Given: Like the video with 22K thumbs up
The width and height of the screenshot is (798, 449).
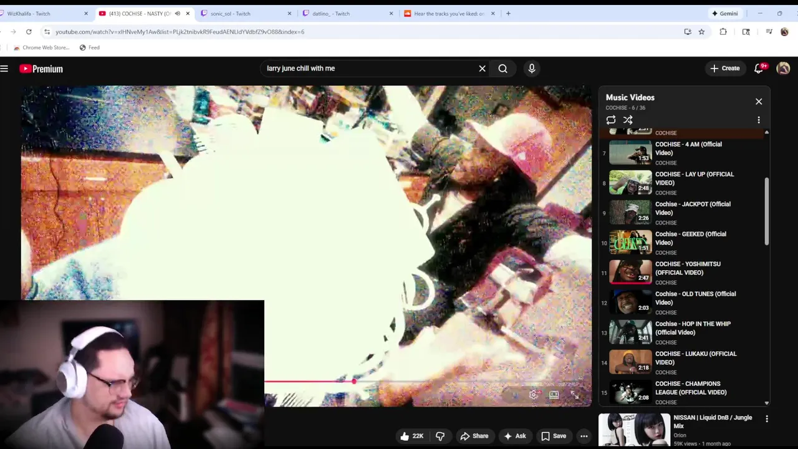Looking at the screenshot, I should coord(411,436).
